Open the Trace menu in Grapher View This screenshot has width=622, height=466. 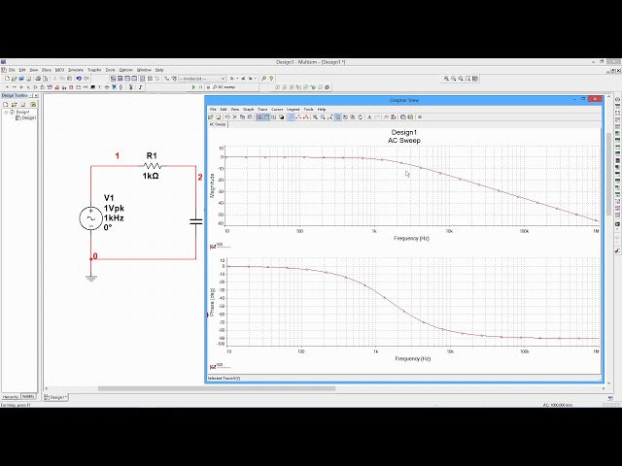tap(262, 110)
